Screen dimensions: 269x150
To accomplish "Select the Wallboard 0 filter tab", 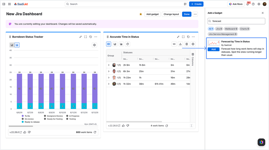I will 231,29.
